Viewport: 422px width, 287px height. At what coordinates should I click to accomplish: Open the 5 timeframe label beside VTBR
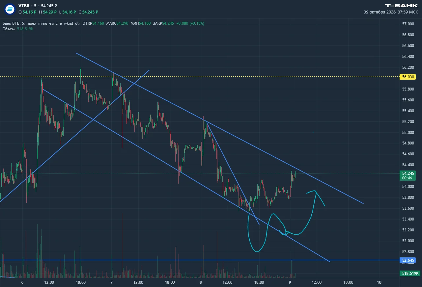coord(35,6)
